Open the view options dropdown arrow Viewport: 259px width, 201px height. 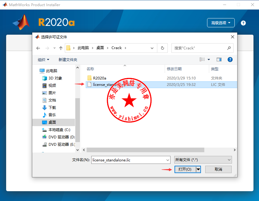(x=209, y=60)
